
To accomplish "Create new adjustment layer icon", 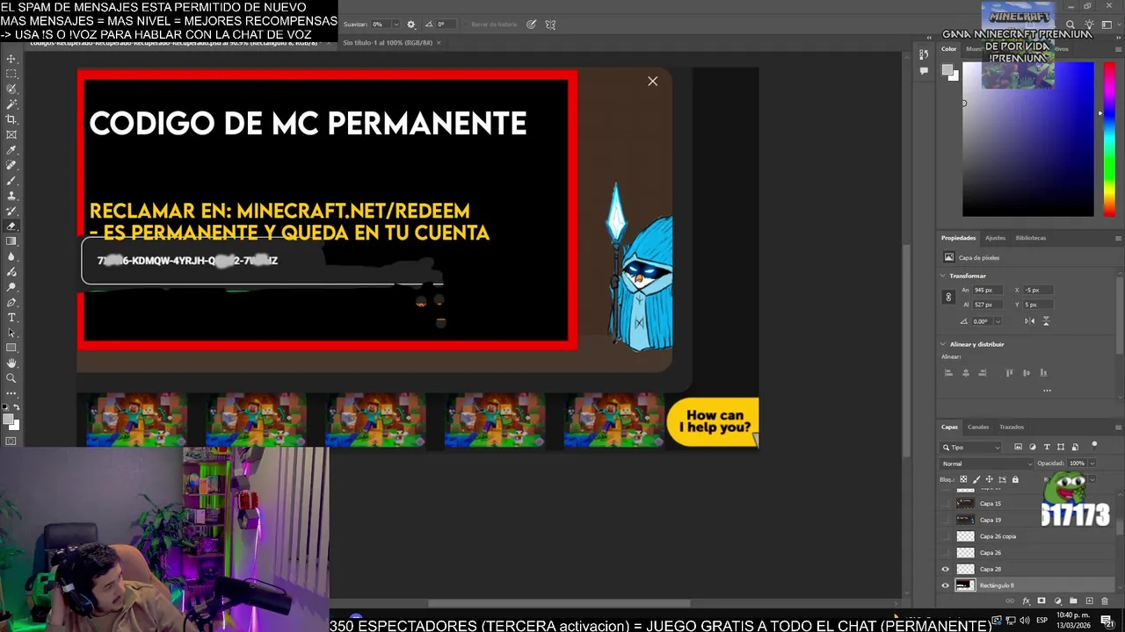I will pos(1057,601).
